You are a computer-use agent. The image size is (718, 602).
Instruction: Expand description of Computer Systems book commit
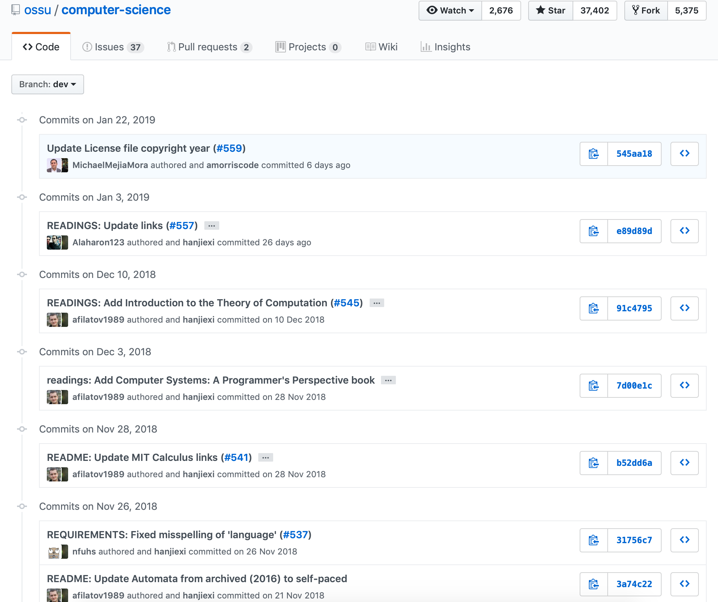[388, 380]
